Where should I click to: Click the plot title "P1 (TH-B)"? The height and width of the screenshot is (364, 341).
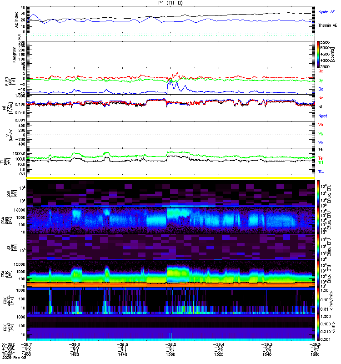point(170,3)
